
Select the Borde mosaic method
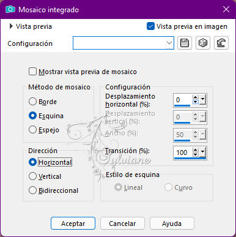[32, 102]
